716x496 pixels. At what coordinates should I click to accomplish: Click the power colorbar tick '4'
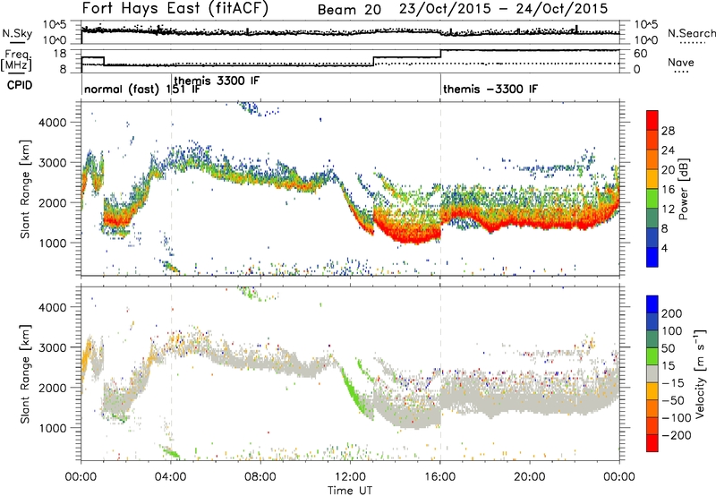pyautogui.click(x=664, y=248)
